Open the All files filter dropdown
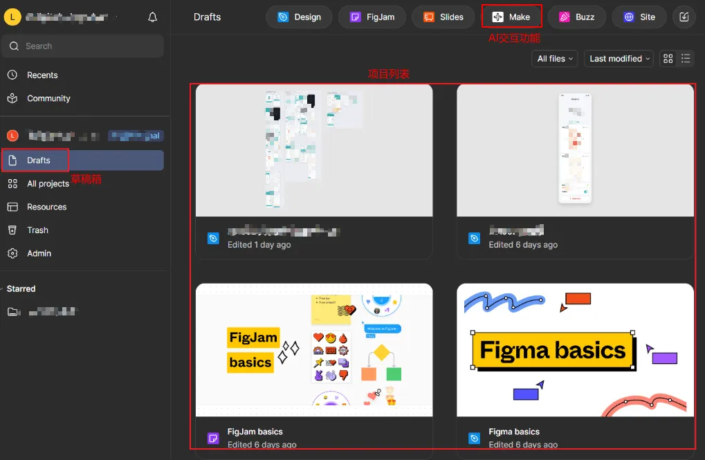The width and height of the screenshot is (705, 460). tap(555, 59)
